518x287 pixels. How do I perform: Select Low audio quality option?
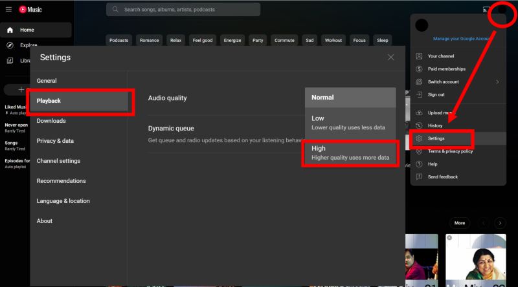tap(350, 123)
